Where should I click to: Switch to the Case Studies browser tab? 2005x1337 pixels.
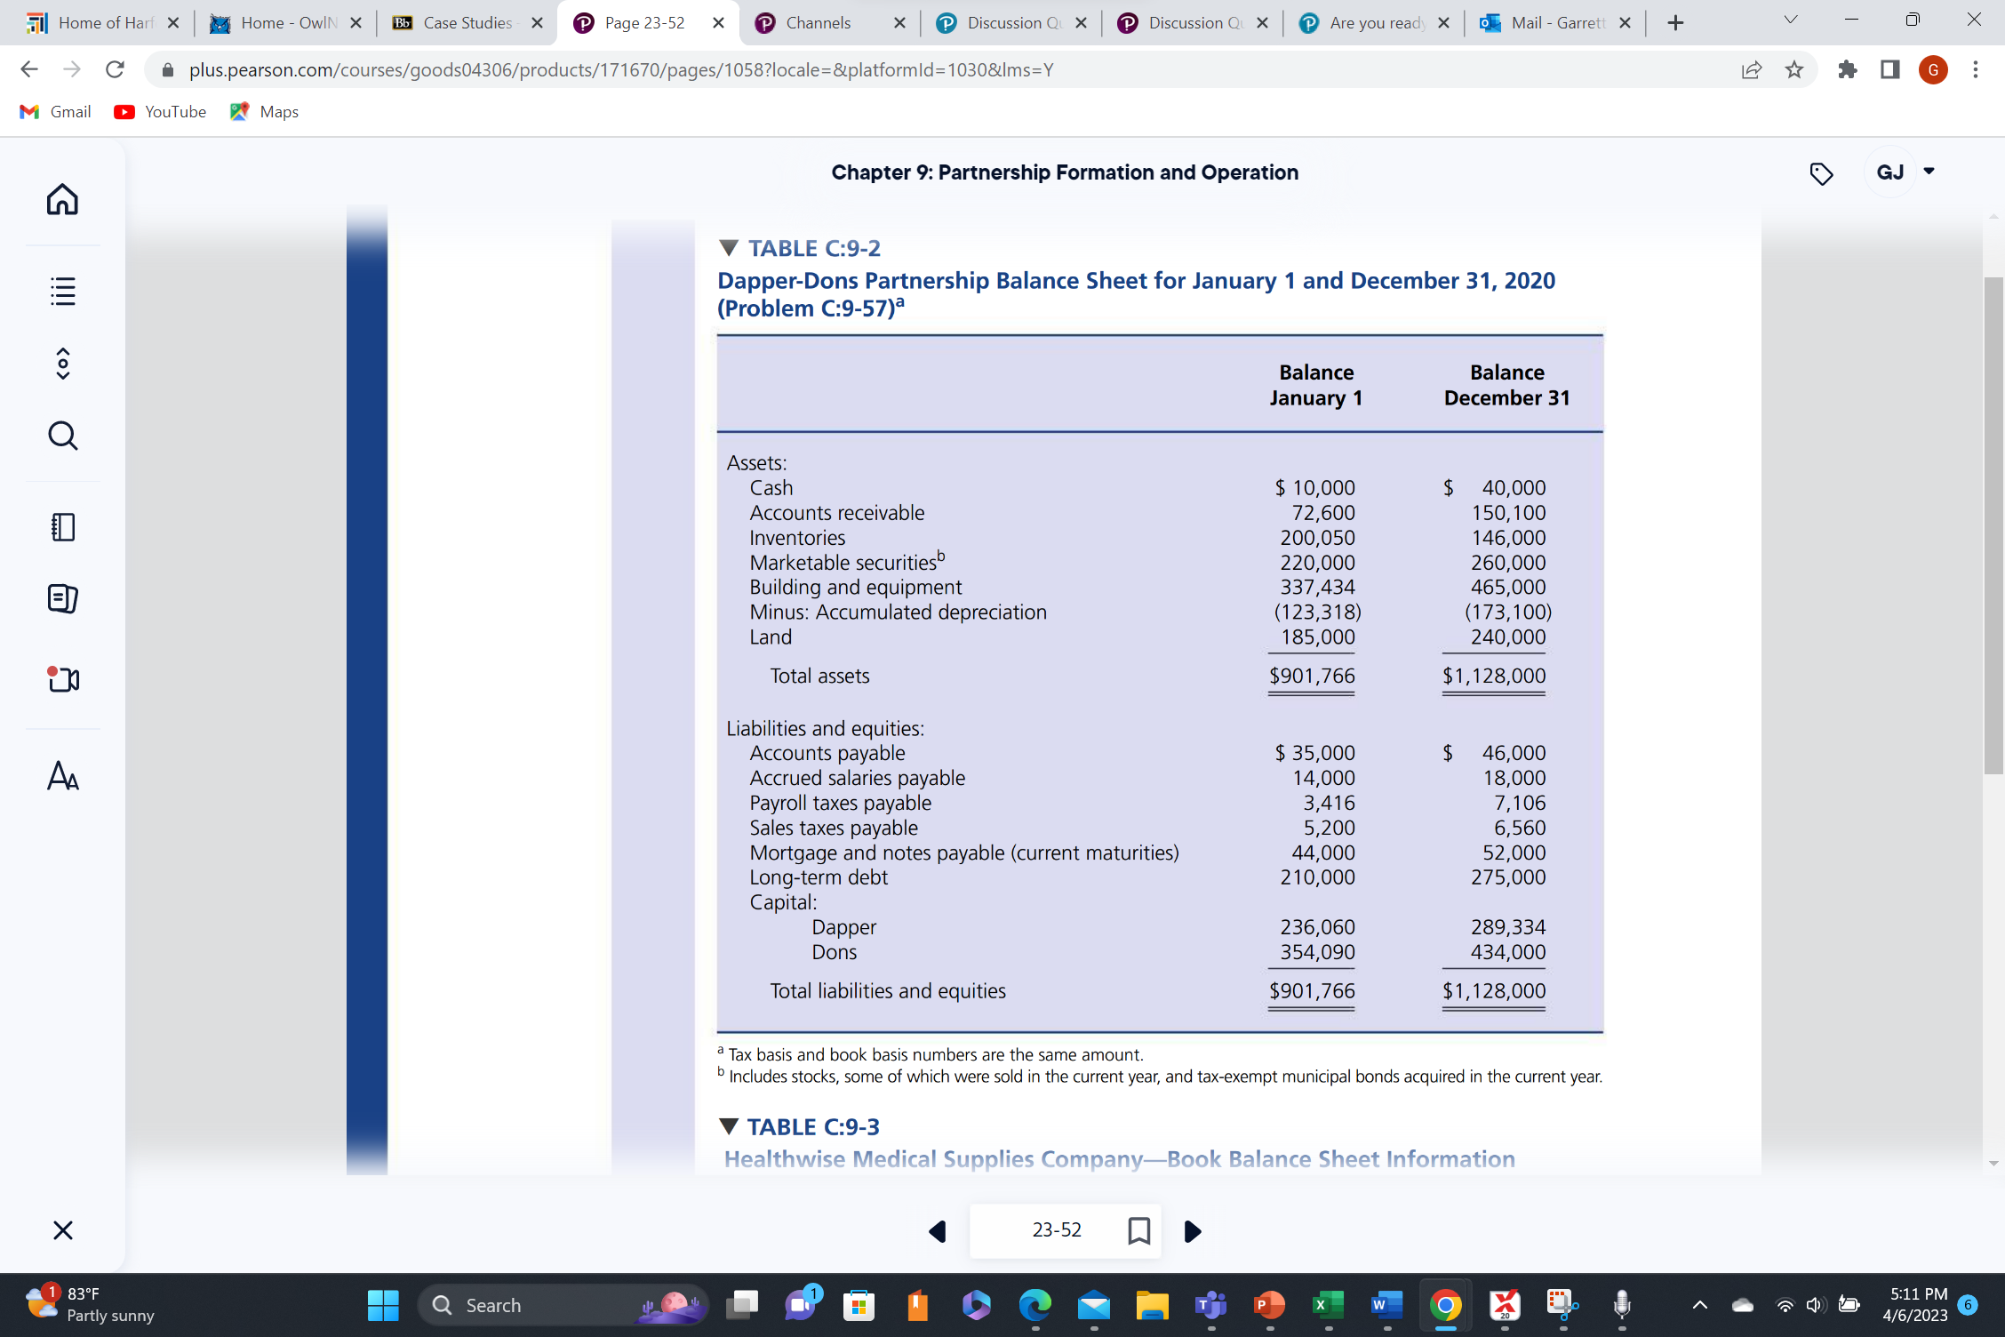(467, 23)
